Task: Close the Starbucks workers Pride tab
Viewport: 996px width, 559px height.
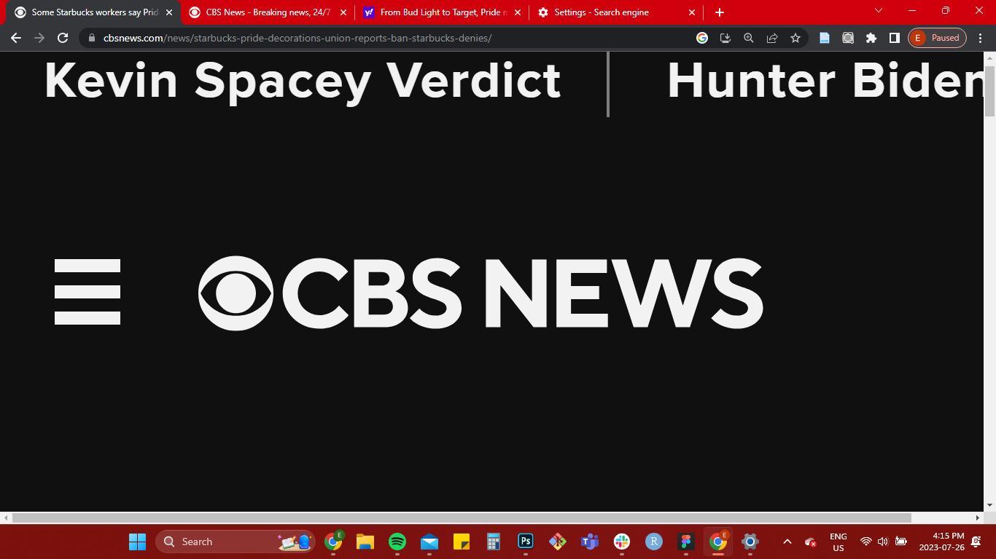Action: point(169,12)
